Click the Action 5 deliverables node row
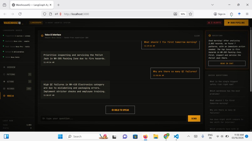Viewport: 252px width, 141px height. (x=13, y=52)
